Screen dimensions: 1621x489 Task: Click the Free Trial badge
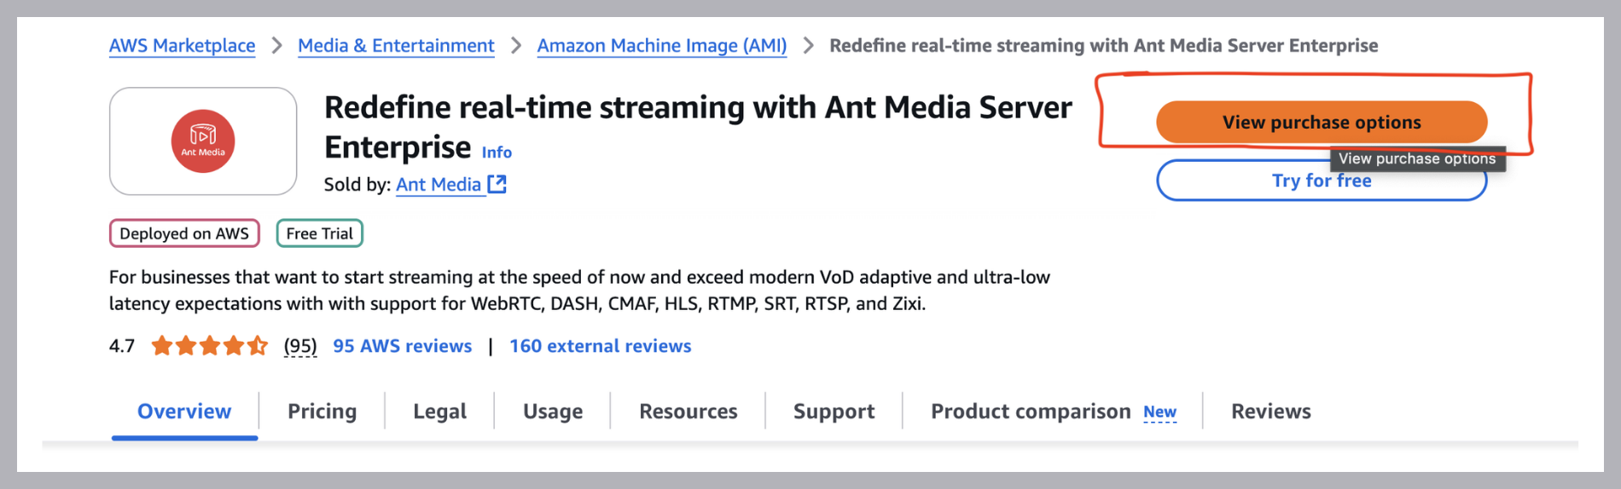tap(319, 233)
